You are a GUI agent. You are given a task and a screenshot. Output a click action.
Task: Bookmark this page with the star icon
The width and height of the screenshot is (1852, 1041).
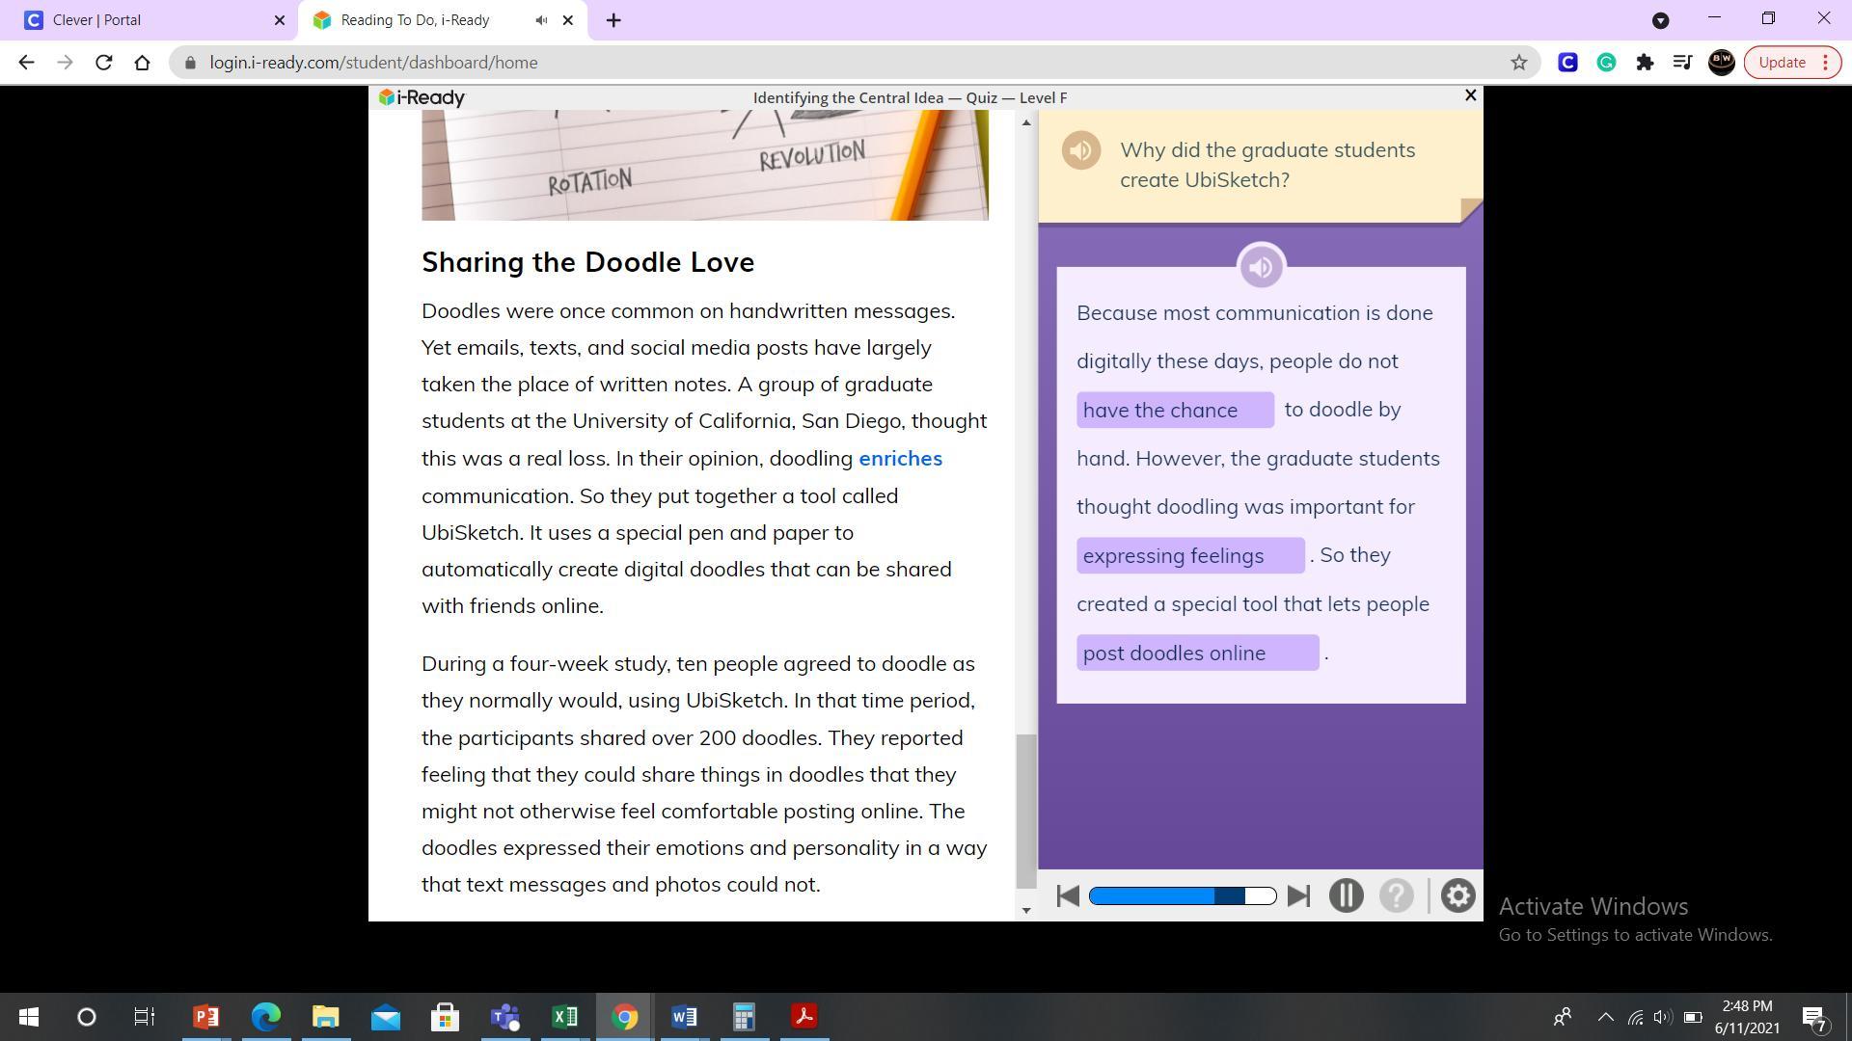click(1518, 63)
